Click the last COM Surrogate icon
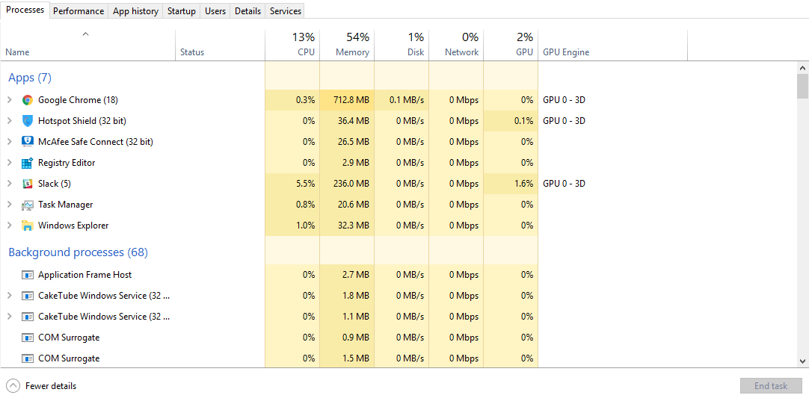The image size is (809, 404). (28, 358)
